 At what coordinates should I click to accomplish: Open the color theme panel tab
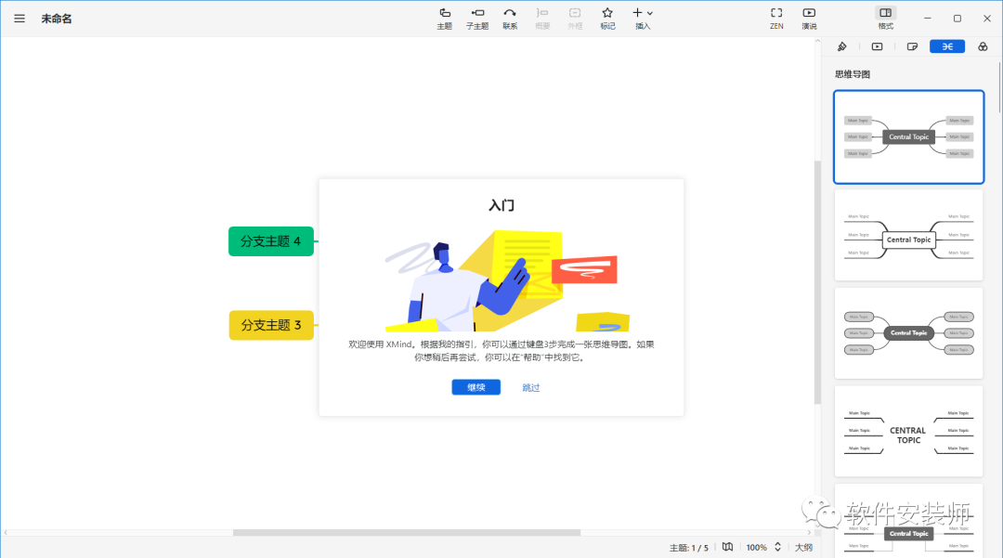tap(983, 46)
